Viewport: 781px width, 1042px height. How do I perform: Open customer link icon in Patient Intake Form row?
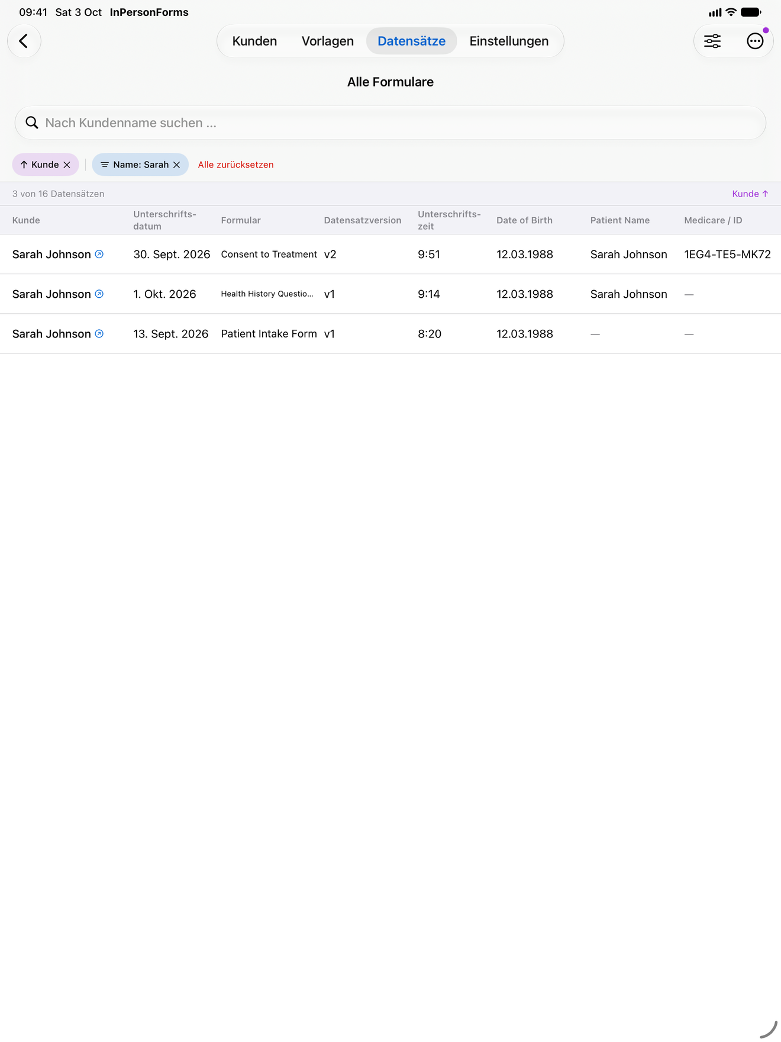point(99,333)
